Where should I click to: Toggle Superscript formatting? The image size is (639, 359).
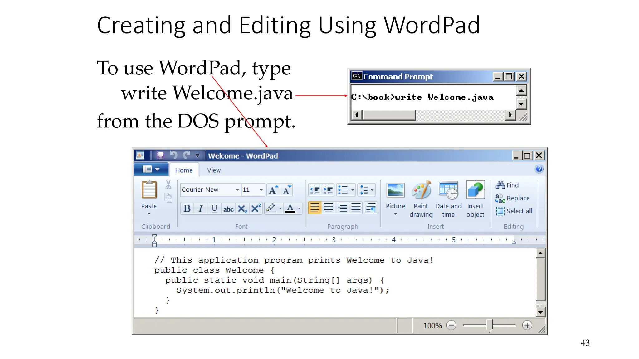tap(256, 208)
